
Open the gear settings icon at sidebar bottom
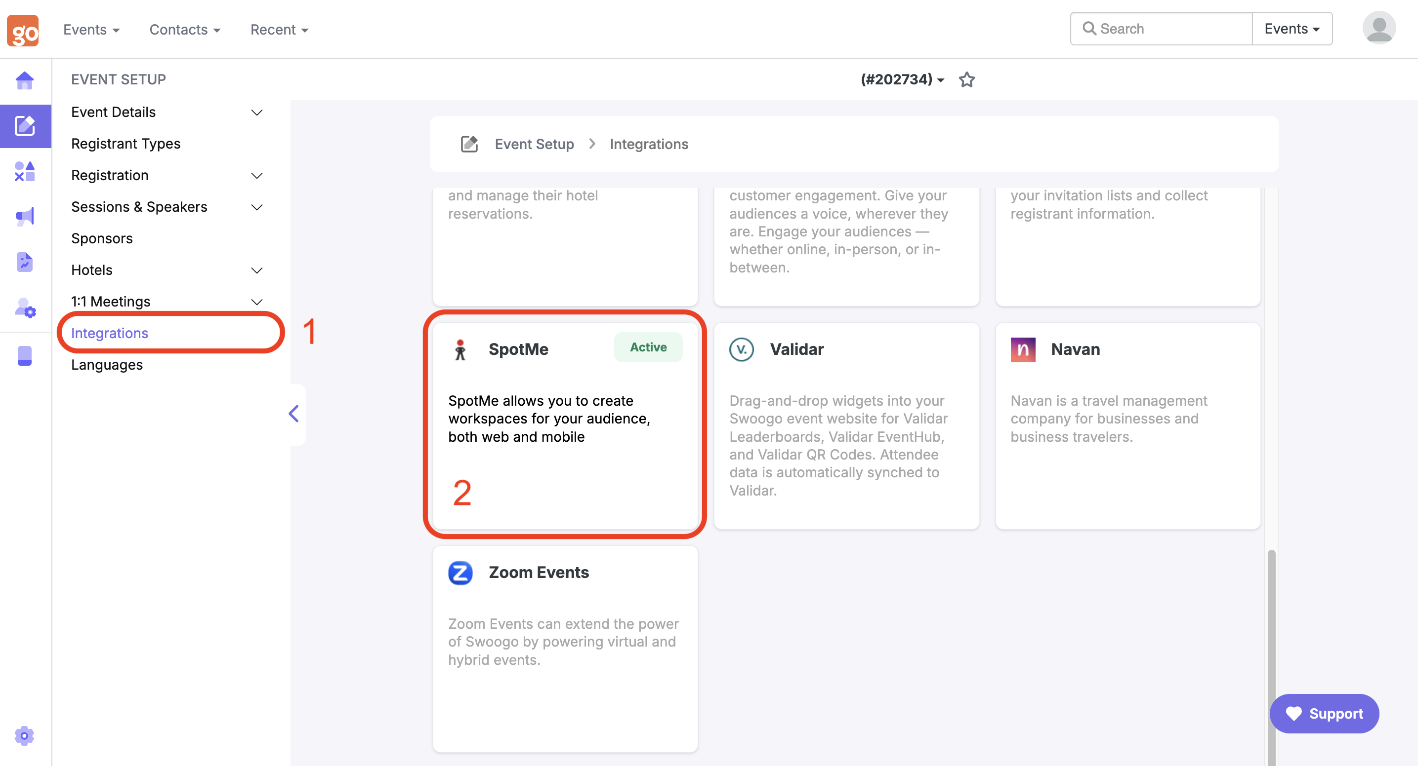pyautogui.click(x=24, y=735)
